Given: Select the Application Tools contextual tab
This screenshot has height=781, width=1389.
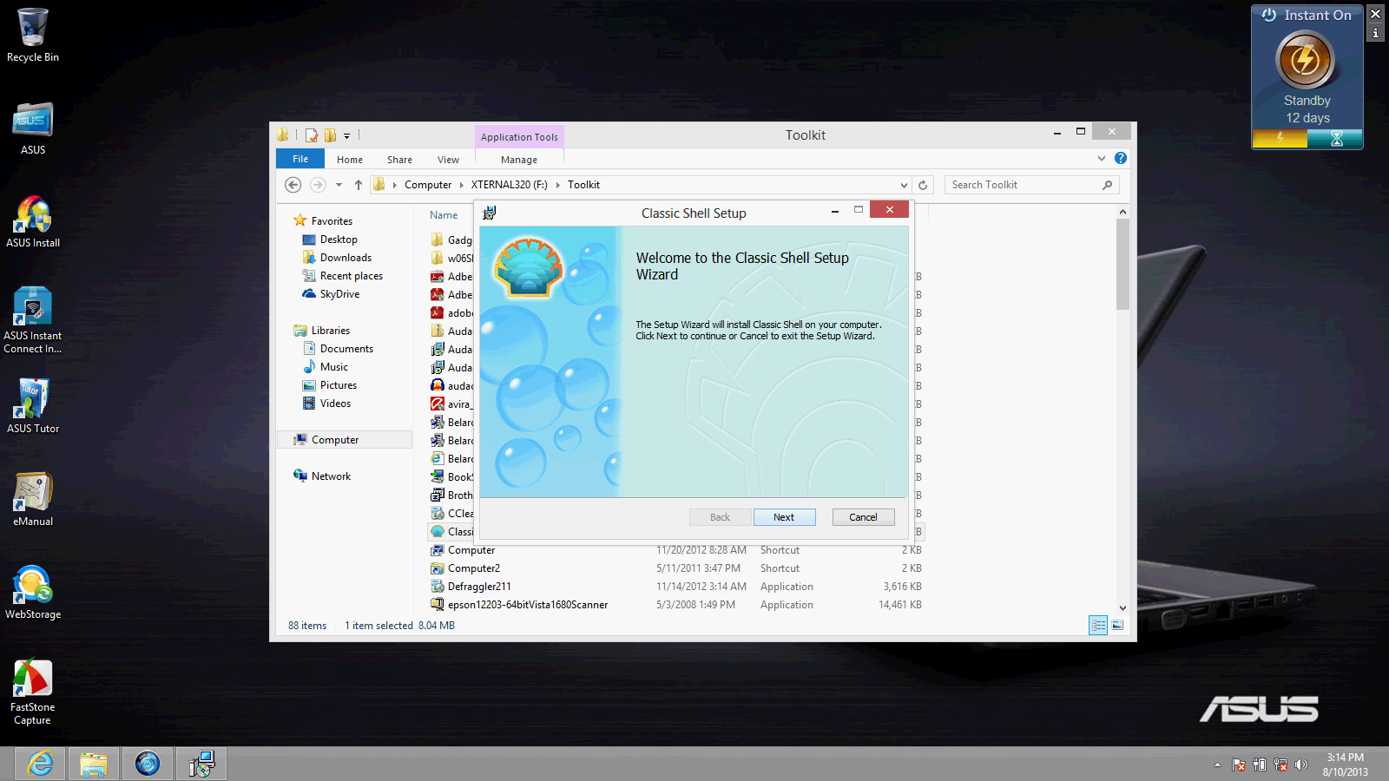Looking at the screenshot, I should tap(519, 137).
